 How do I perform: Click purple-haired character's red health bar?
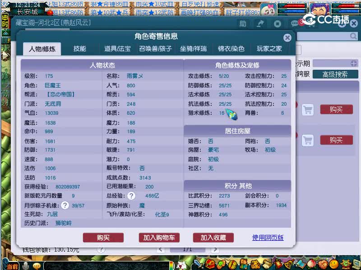tap(346, 6)
